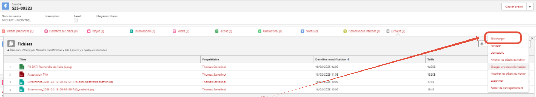Open Notes (2) link
The width and height of the screenshot is (536, 97).
(x=311, y=31)
